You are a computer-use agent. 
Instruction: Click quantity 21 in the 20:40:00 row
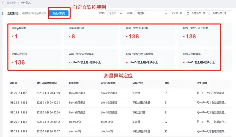click(166, 112)
